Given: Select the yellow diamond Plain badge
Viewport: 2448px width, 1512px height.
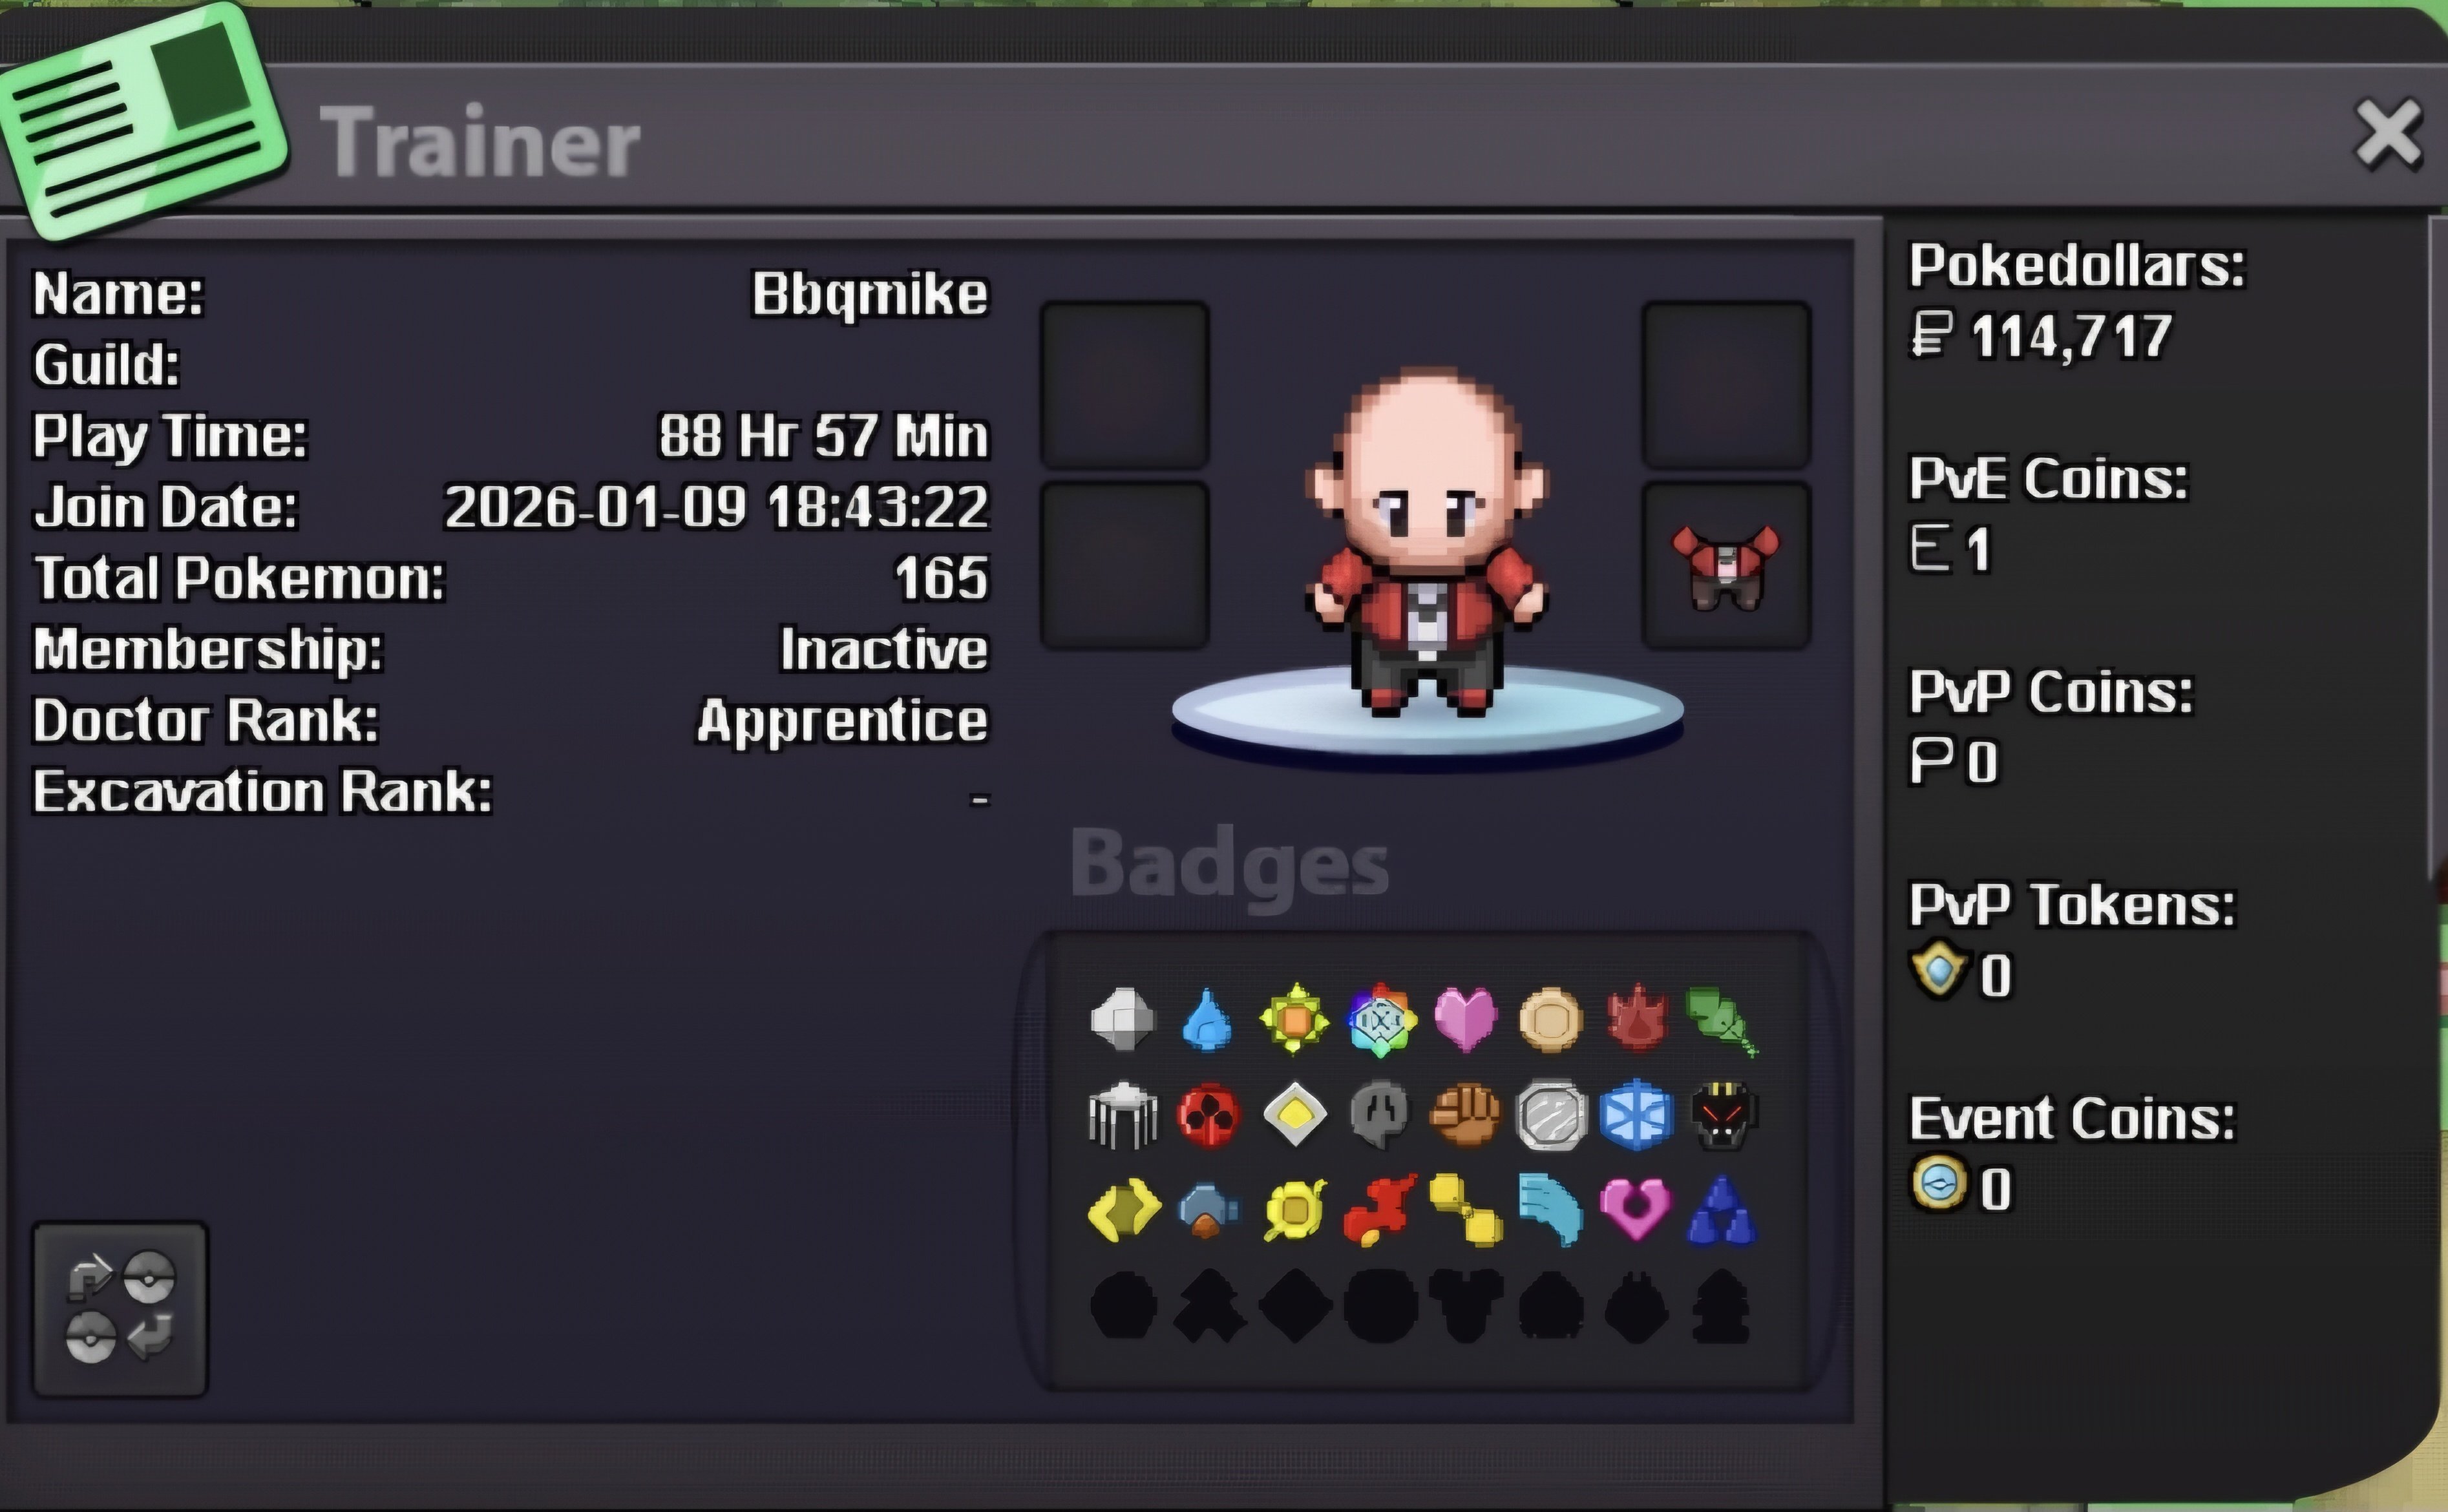Looking at the screenshot, I should (x=1295, y=1114).
